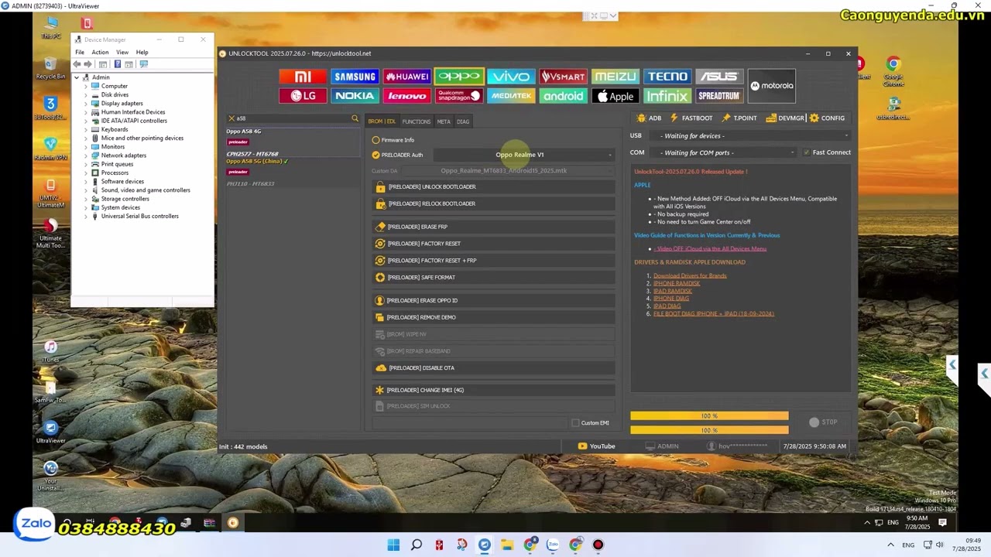
Task: Toggle the Fast Connect checkbox
Action: point(807,152)
